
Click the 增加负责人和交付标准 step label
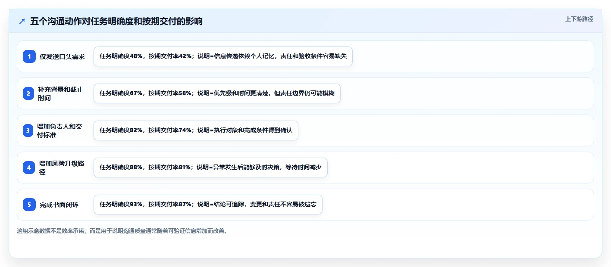click(60, 130)
